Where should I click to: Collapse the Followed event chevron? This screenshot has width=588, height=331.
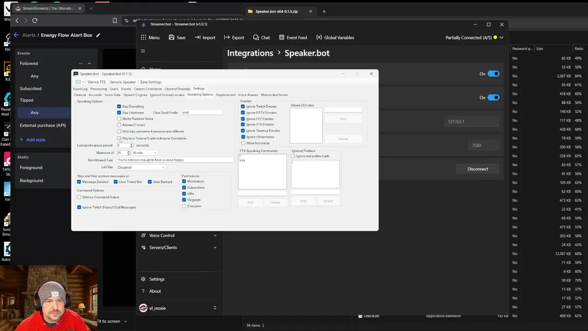[x=89, y=63]
